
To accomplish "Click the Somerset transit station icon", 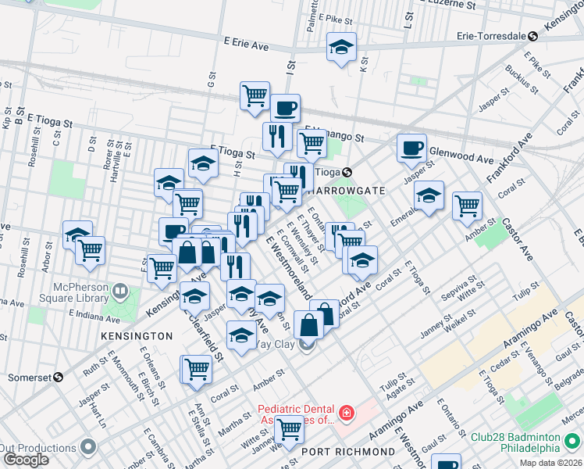I will coord(58,378).
